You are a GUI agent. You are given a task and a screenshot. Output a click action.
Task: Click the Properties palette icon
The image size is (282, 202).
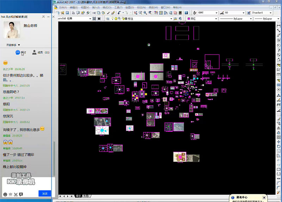pos(156,13)
